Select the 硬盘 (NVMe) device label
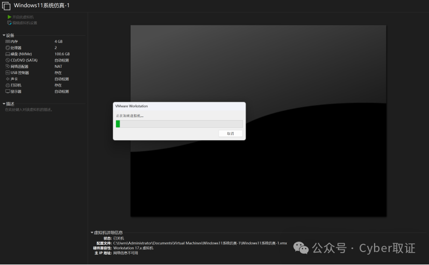 [21, 54]
